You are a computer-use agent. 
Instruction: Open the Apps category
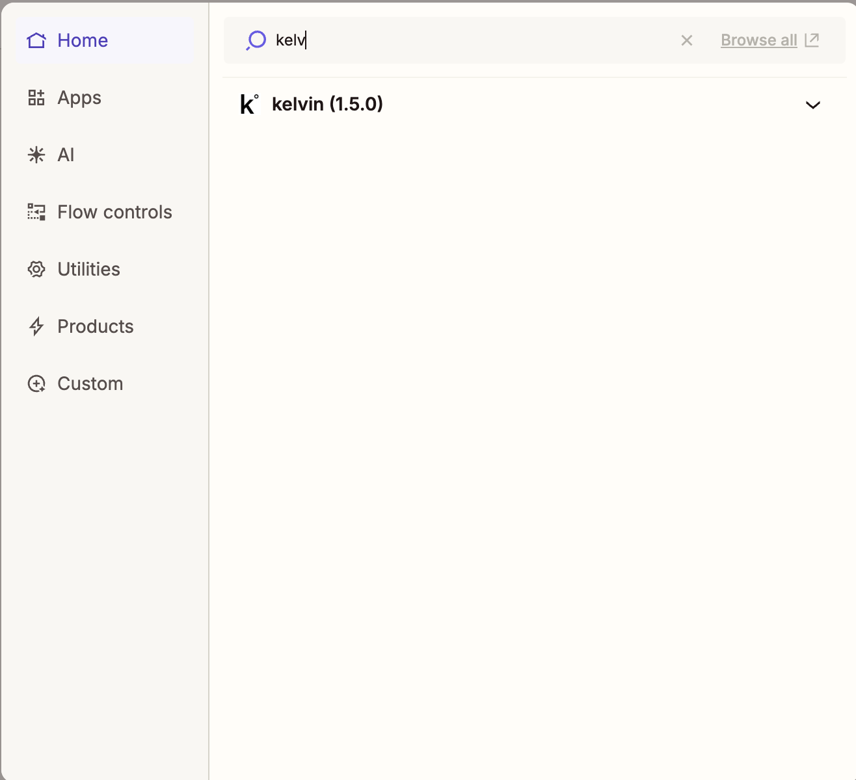[x=105, y=97]
